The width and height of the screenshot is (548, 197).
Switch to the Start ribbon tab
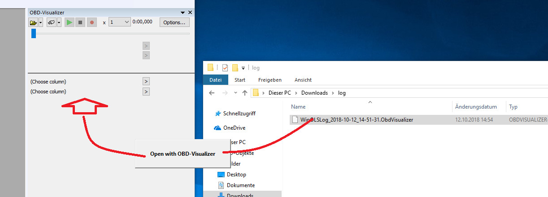tap(240, 80)
